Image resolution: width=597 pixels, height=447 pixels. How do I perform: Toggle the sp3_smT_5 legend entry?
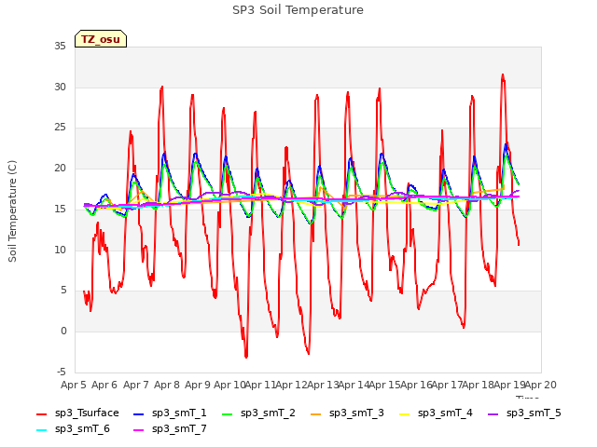(x=524, y=413)
